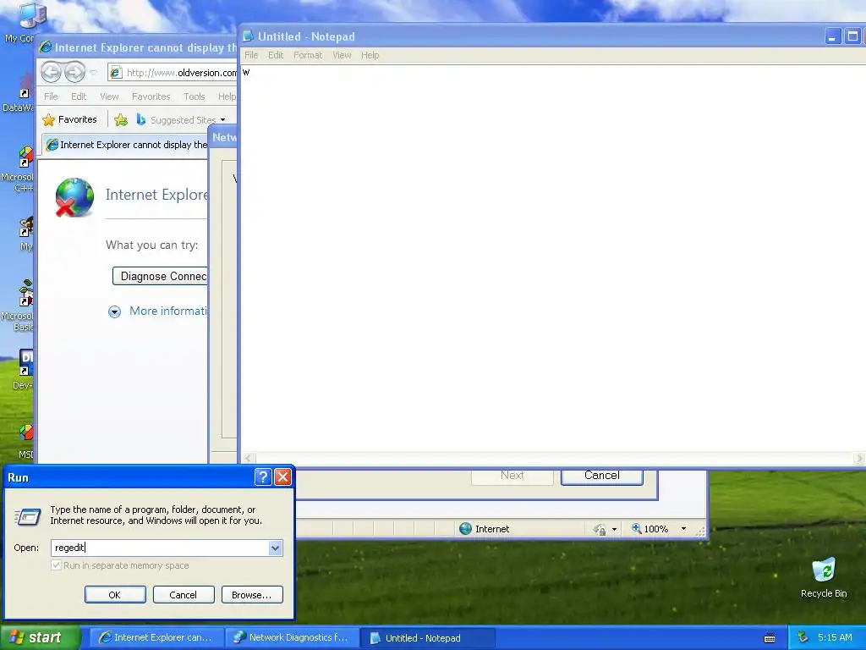The image size is (866, 650).
Task: Minimize the Notepad window
Action: (x=833, y=36)
